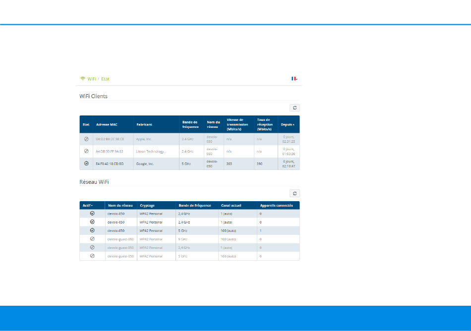Screen dimensions: 471x331
Task: Refresh the Réseau WiFi table
Action: click(x=294, y=193)
